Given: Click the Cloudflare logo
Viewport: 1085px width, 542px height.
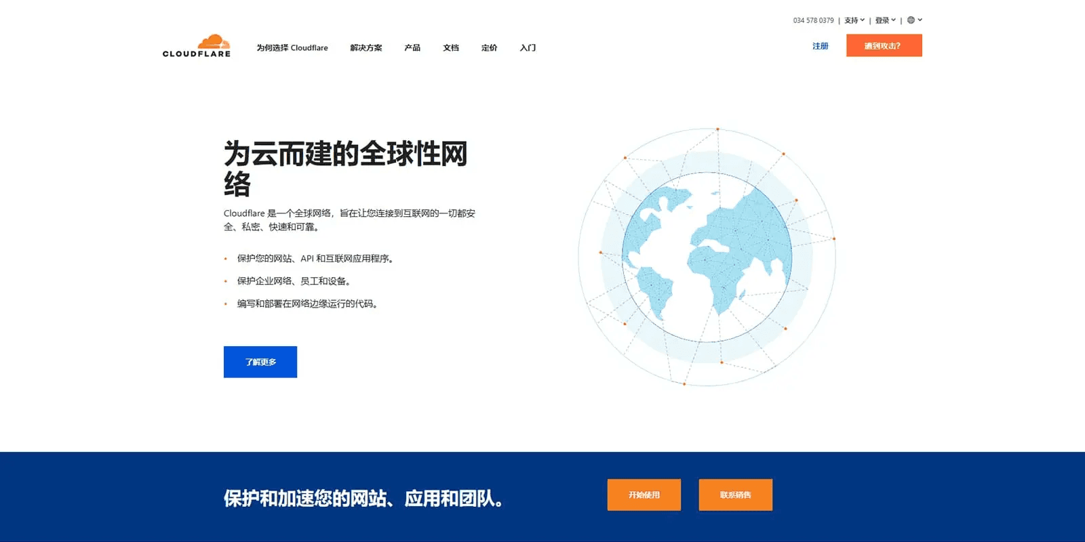Looking at the screenshot, I should click(x=197, y=46).
